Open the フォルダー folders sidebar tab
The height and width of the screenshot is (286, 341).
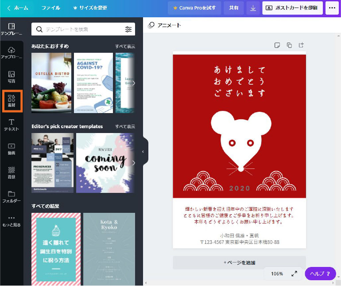tap(12, 197)
